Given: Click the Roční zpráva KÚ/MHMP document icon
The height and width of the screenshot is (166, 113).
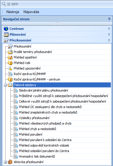Looking at the screenshot, I should click(10, 74).
